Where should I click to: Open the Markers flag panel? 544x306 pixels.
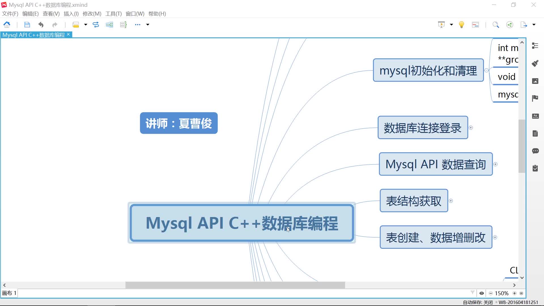pos(535,98)
